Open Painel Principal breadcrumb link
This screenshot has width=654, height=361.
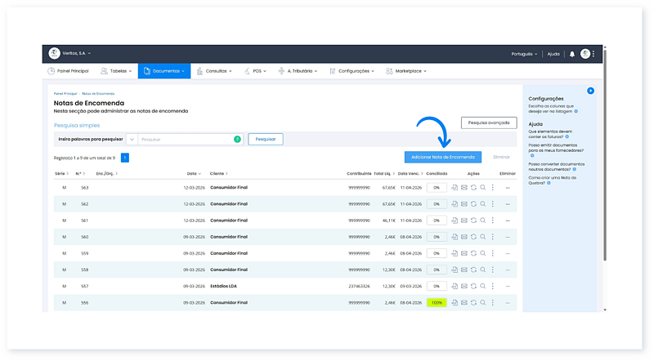tap(65, 94)
